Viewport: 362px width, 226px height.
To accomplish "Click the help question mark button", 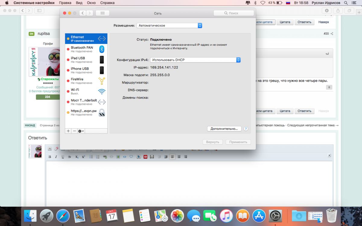I will coord(246,129).
